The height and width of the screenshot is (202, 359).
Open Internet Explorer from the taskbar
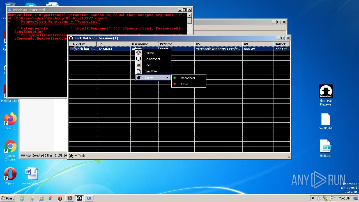click(22, 198)
